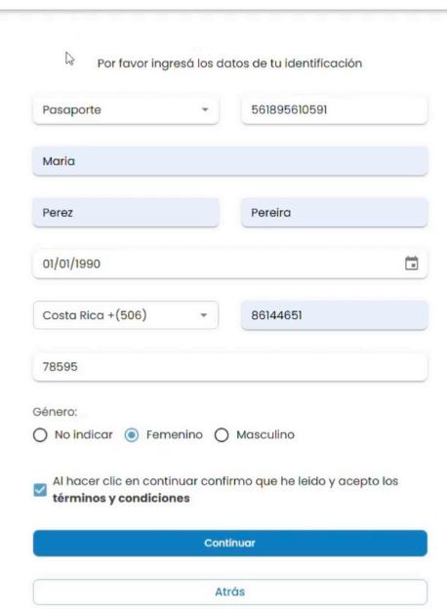Image resolution: width=447 pixels, height=610 pixels.
Task: Open the términos y condiciones link
Action: (121, 499)
